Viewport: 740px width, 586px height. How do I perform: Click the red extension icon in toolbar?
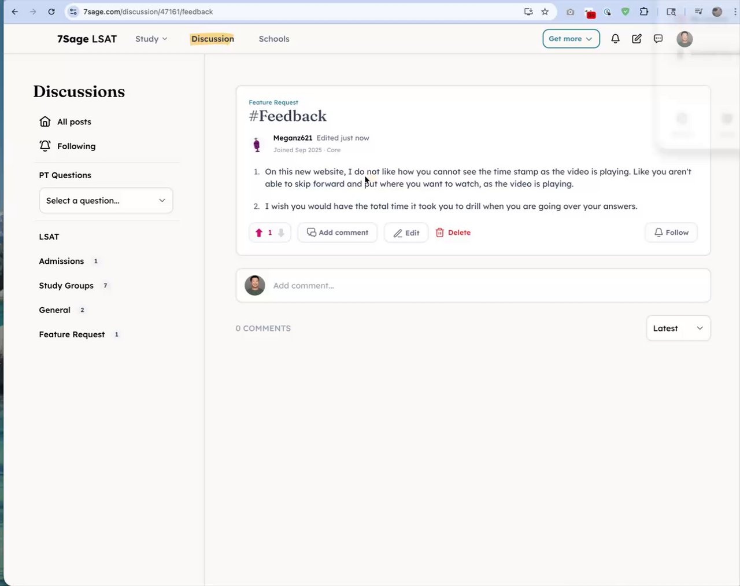point(590,13)
